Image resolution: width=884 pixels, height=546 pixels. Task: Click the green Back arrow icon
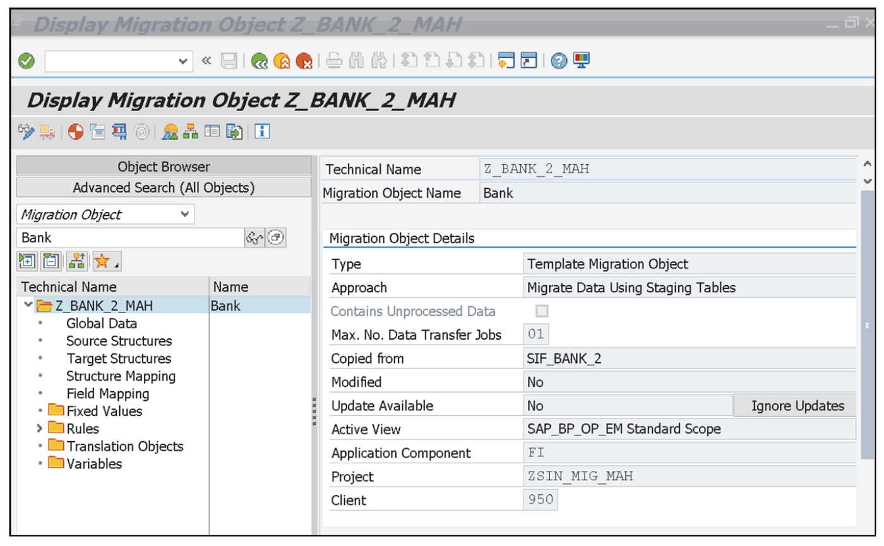(260, 61)
